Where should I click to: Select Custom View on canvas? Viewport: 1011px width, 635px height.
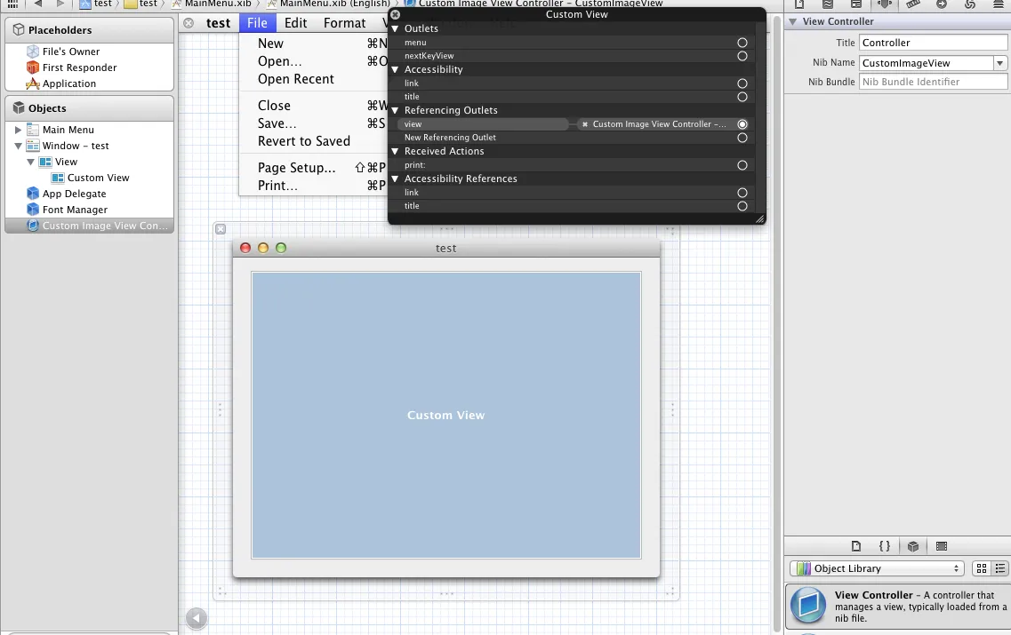point(446,416)
